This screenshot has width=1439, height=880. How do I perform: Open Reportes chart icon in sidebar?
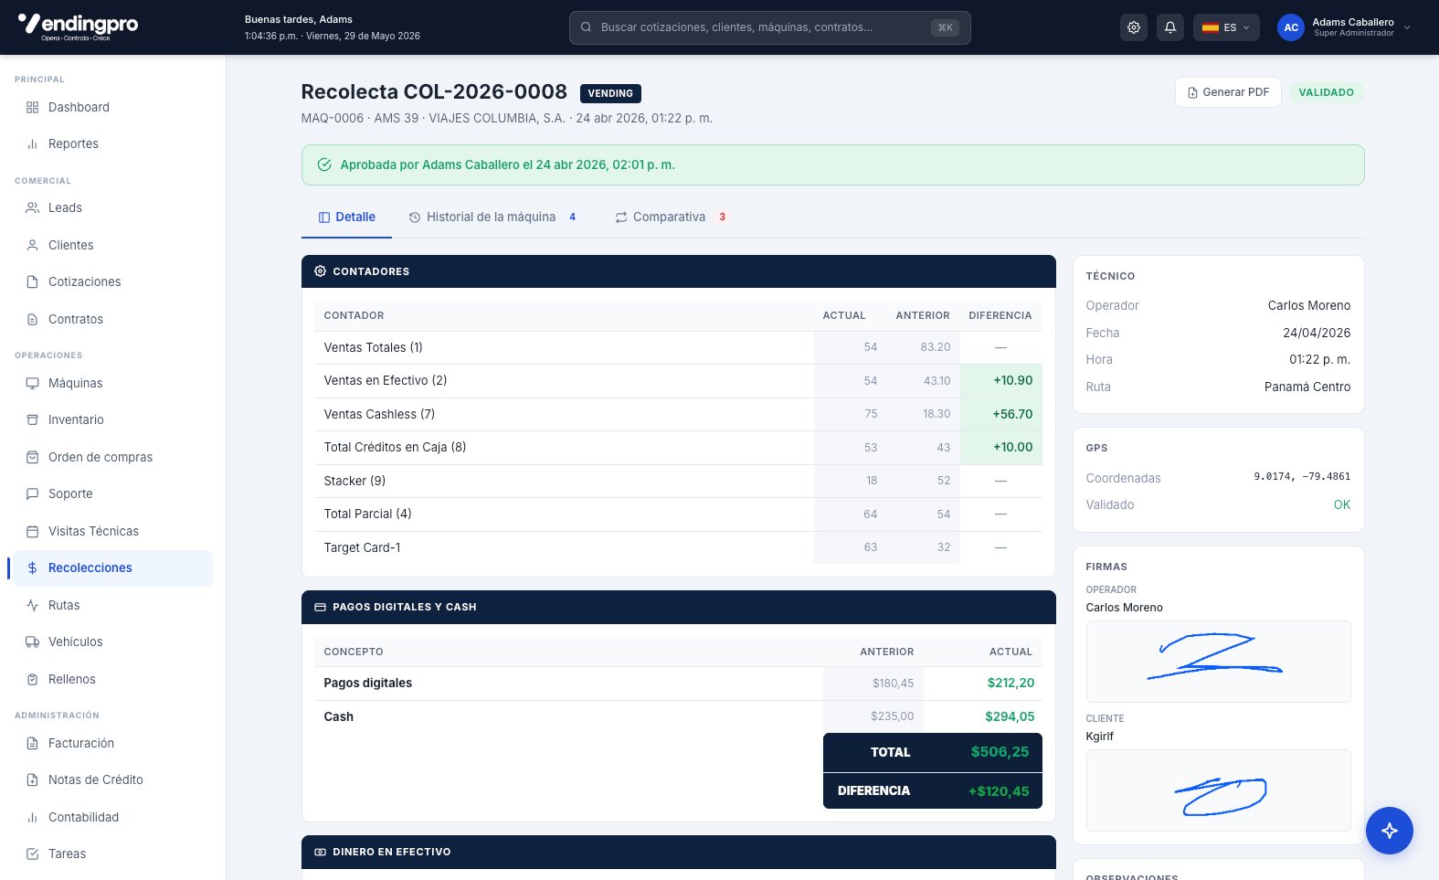[x=33, y=144]
